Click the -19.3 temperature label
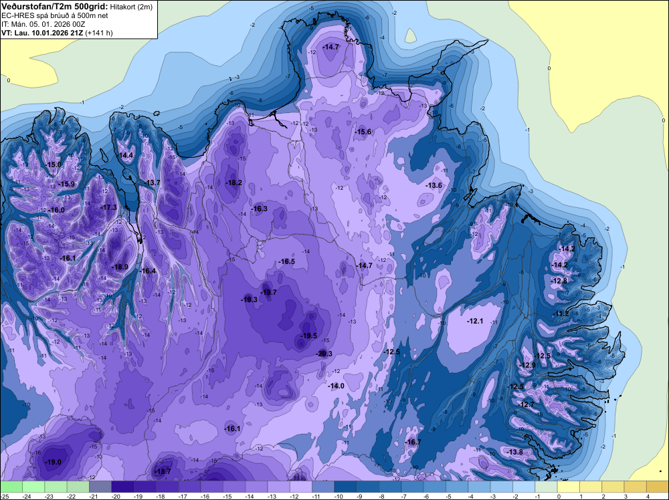Screen dimensions: 669x500 pyautogui.click(x=249, y=299)
